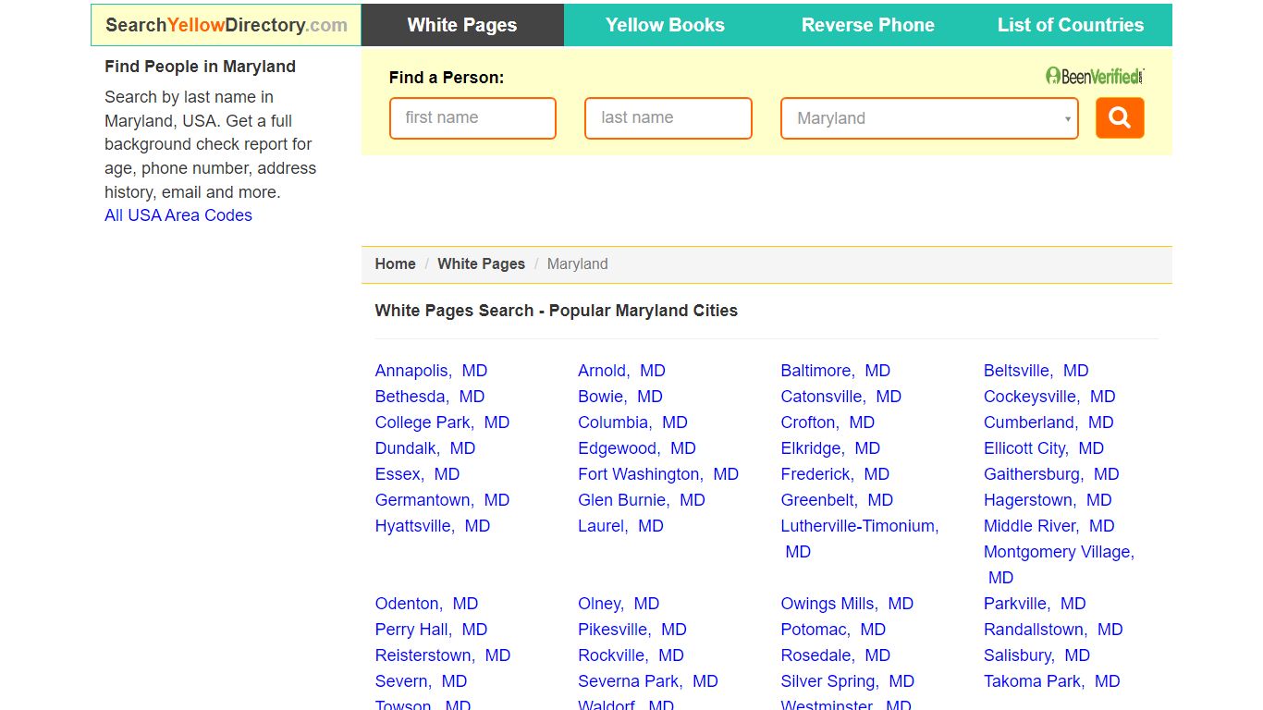The image size is (1263, 710).
Task: Go to SearchYellowDirectory.com home logo
Action: 227,25
